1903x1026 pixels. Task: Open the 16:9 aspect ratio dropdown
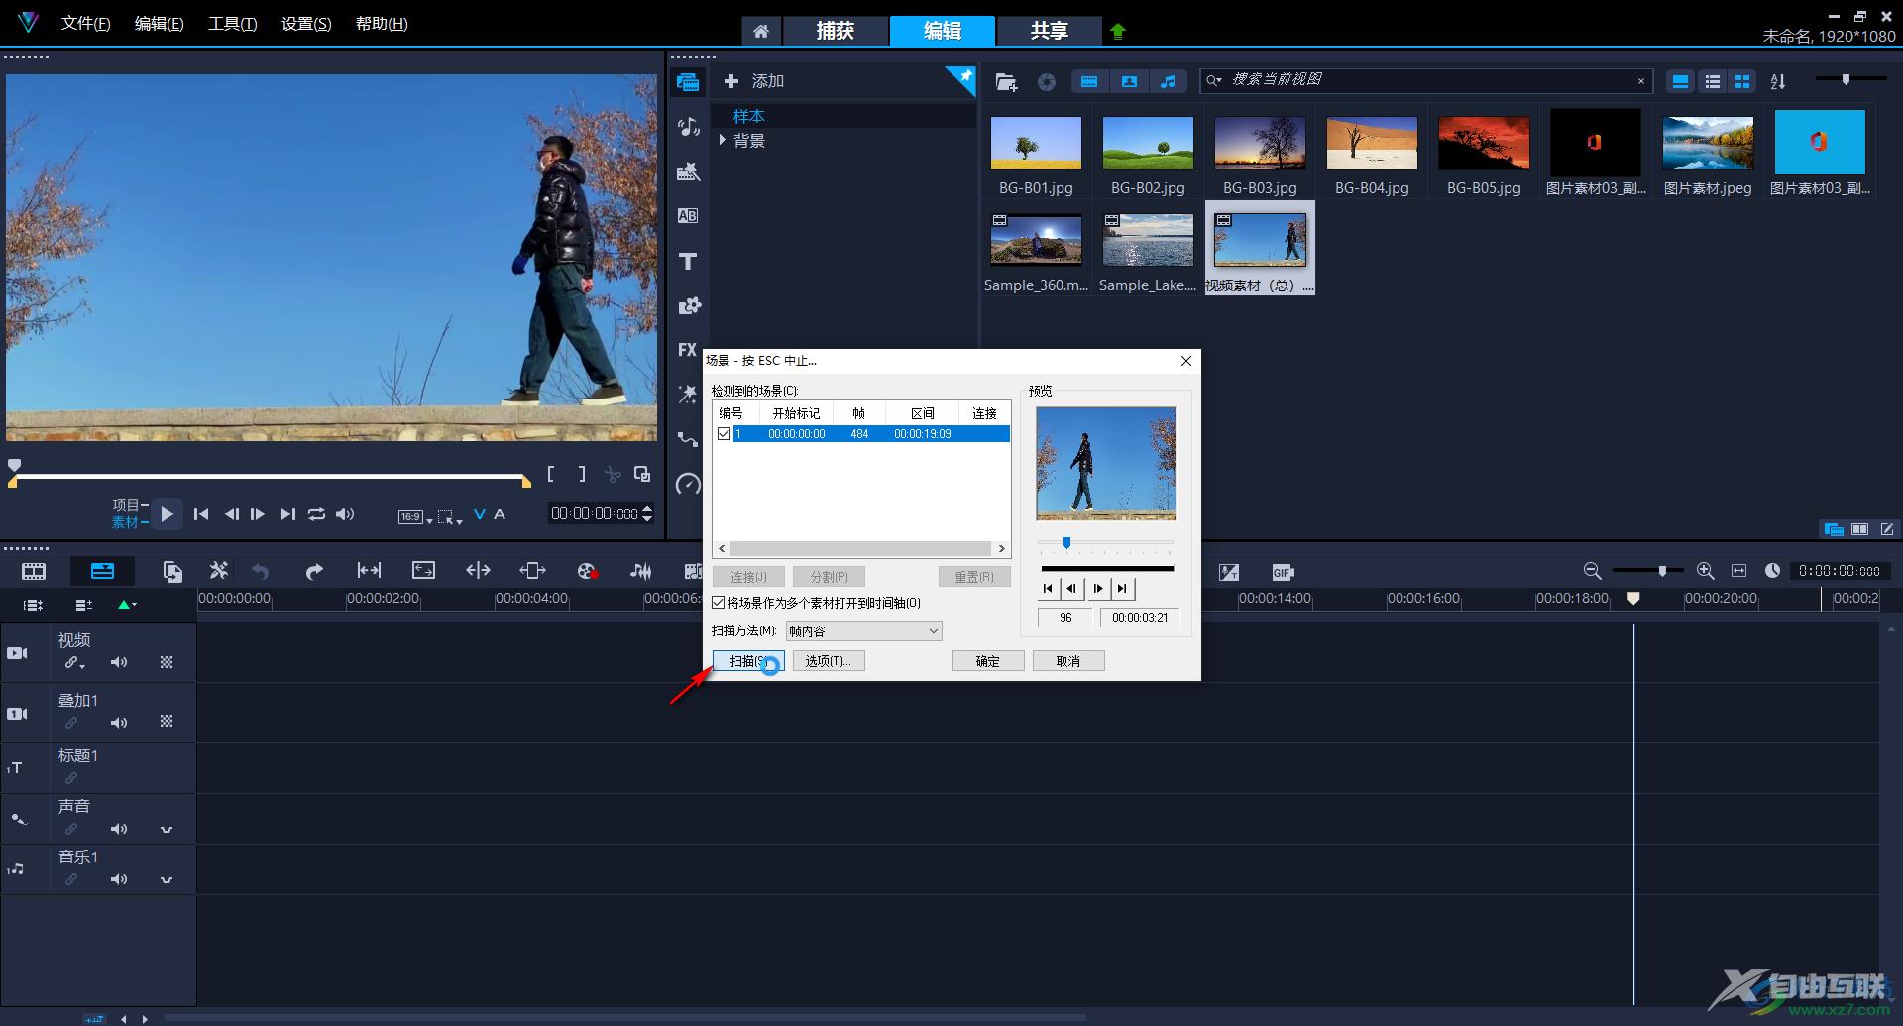coord(415,516)
